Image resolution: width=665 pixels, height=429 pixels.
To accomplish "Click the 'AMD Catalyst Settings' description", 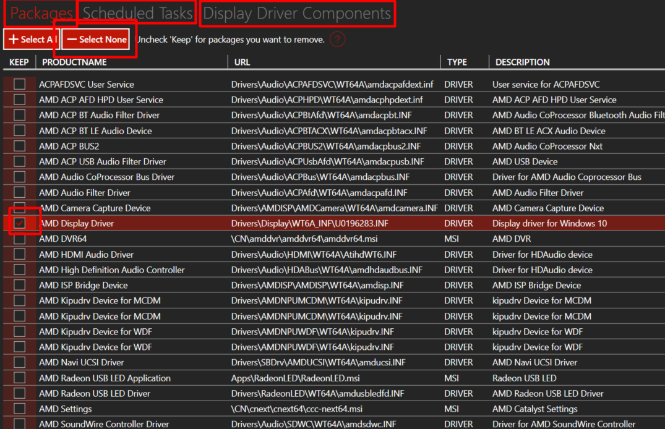I will 535,409.
